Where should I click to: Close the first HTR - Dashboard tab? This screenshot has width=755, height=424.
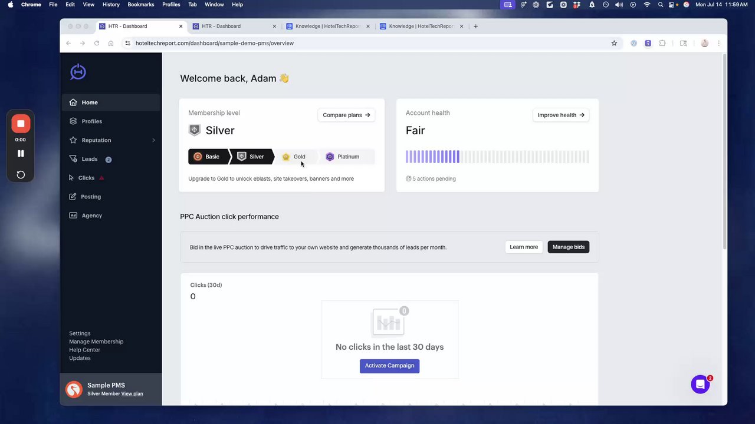point(180,26)
